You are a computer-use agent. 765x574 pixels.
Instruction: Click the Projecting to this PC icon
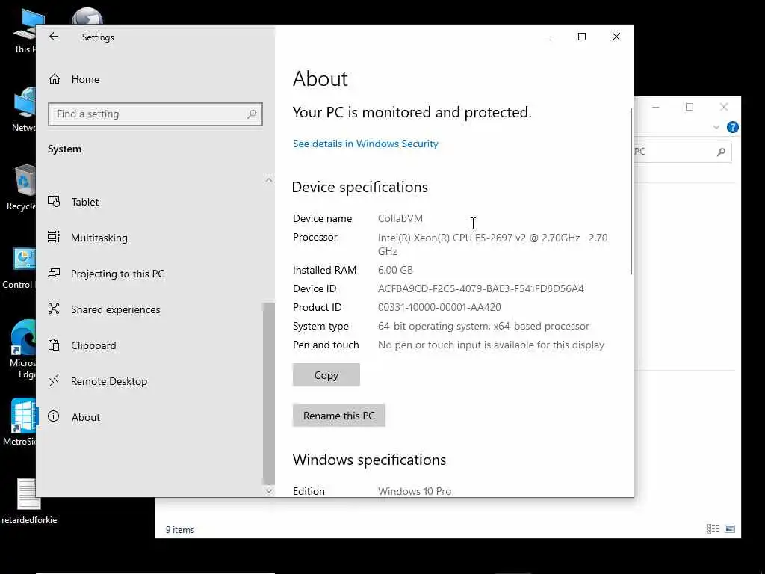tap(54, 273)
